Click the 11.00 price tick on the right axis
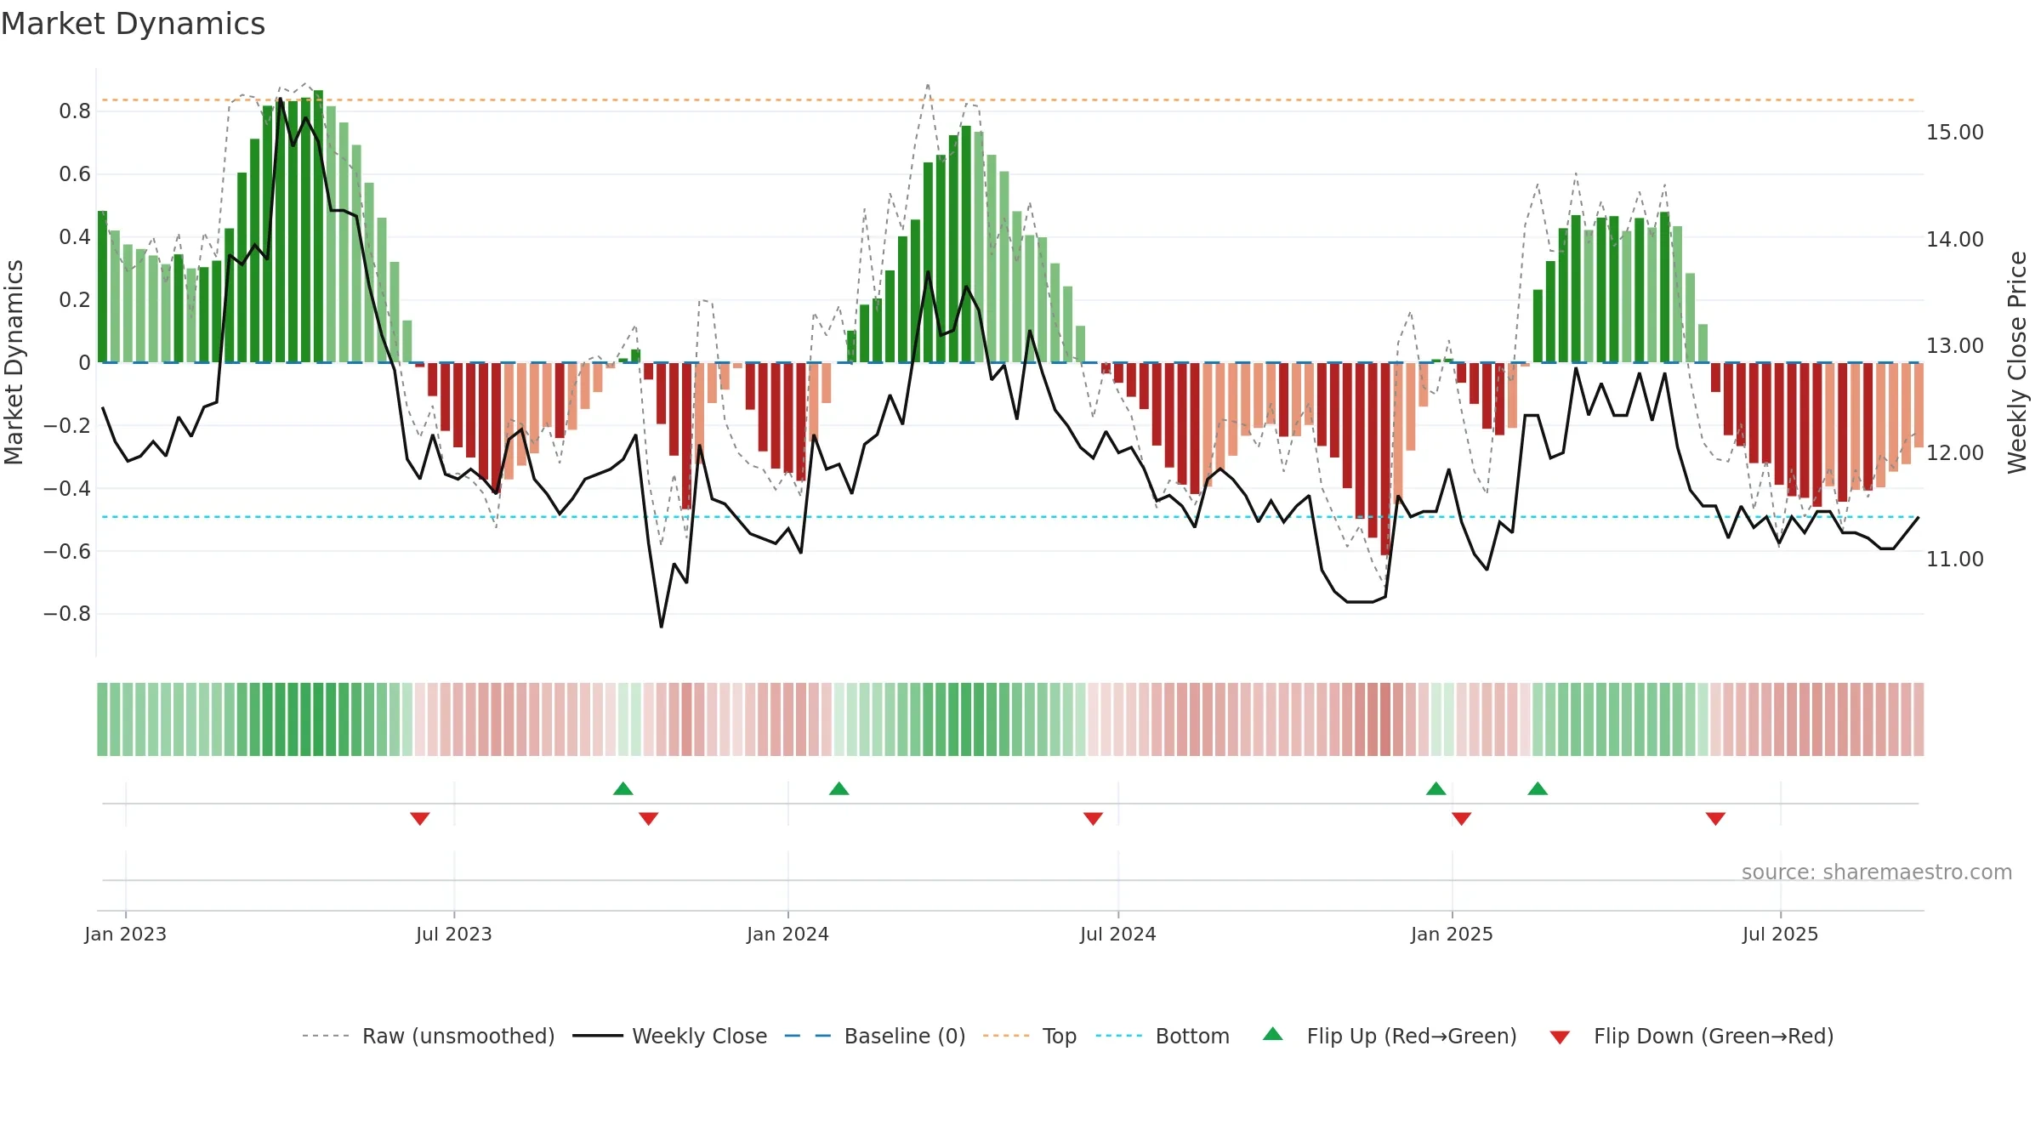 1955,560
